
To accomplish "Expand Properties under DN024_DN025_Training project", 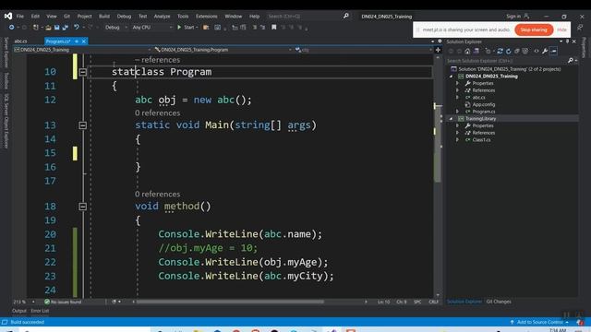I will click(458, 83).
